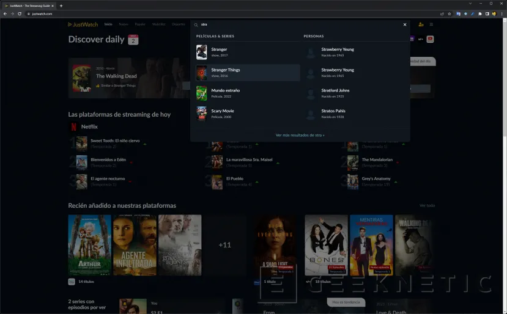
Task: Click the JustWatch logo
Action: point(83,24)
